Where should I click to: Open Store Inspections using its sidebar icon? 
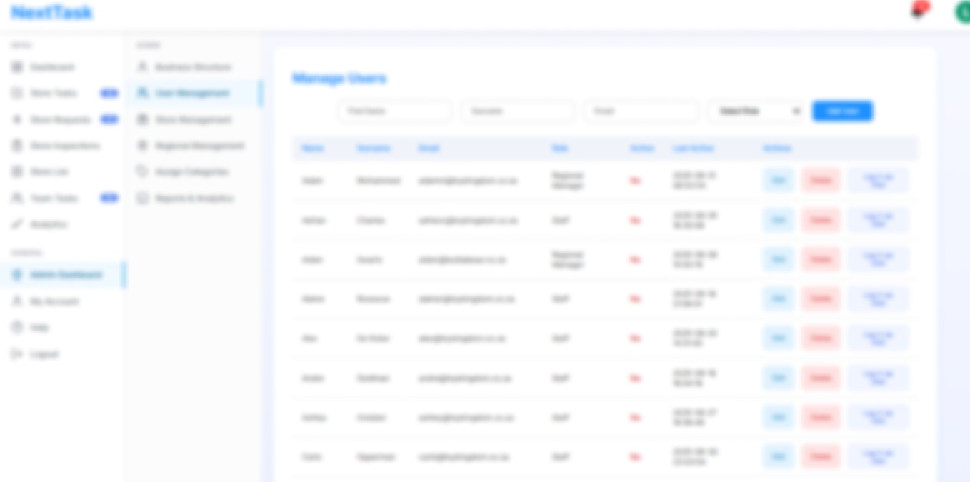pos(17,146)
